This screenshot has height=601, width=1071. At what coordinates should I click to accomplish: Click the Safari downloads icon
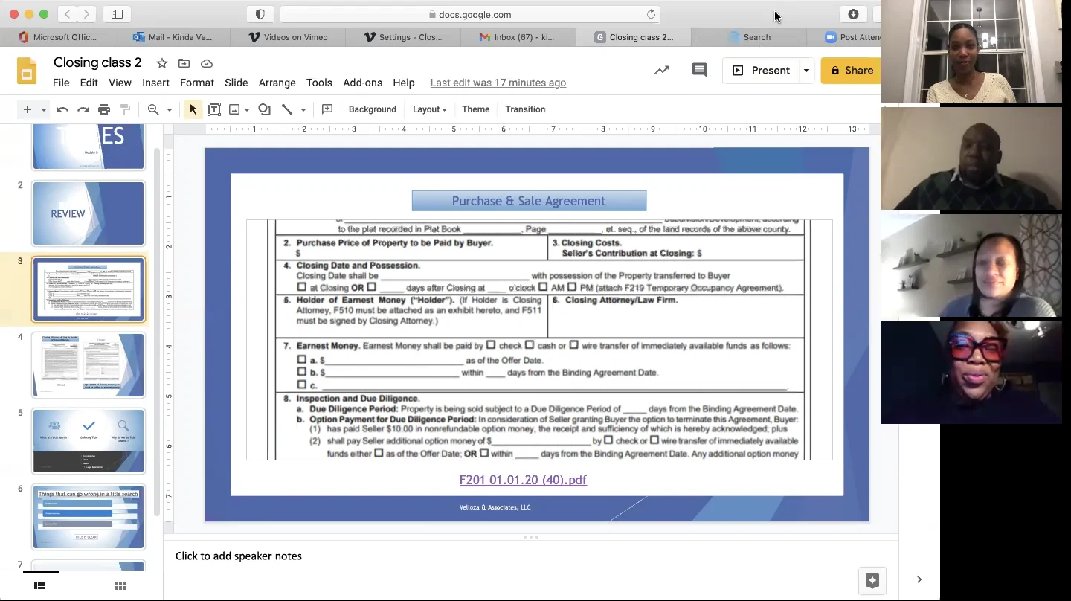coord(853,14)
